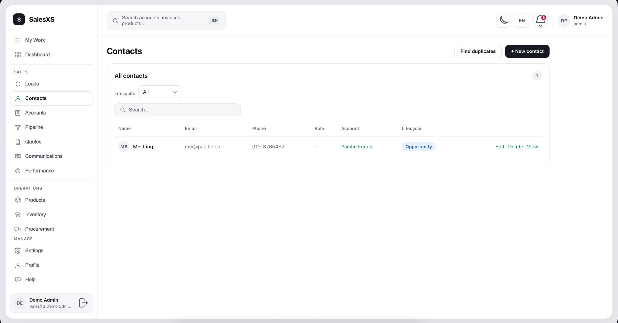
Task: Click the phone number 019-8765432
Action: tap(268, 147)
